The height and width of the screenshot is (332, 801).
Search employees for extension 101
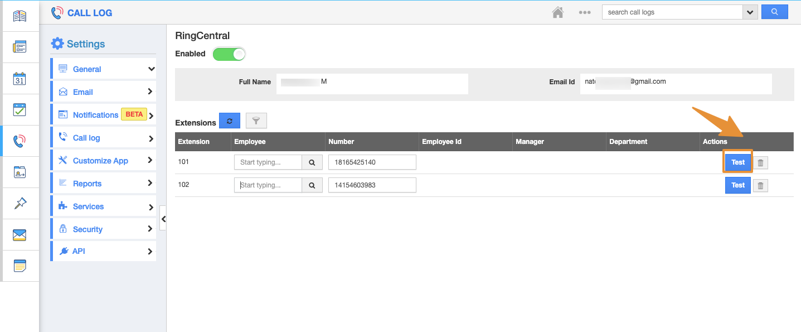point(312,162)
